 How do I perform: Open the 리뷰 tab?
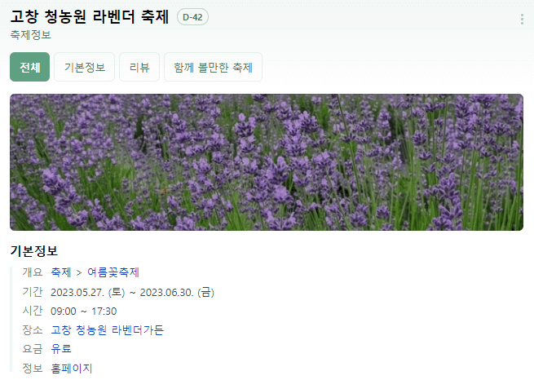point(139,67)
